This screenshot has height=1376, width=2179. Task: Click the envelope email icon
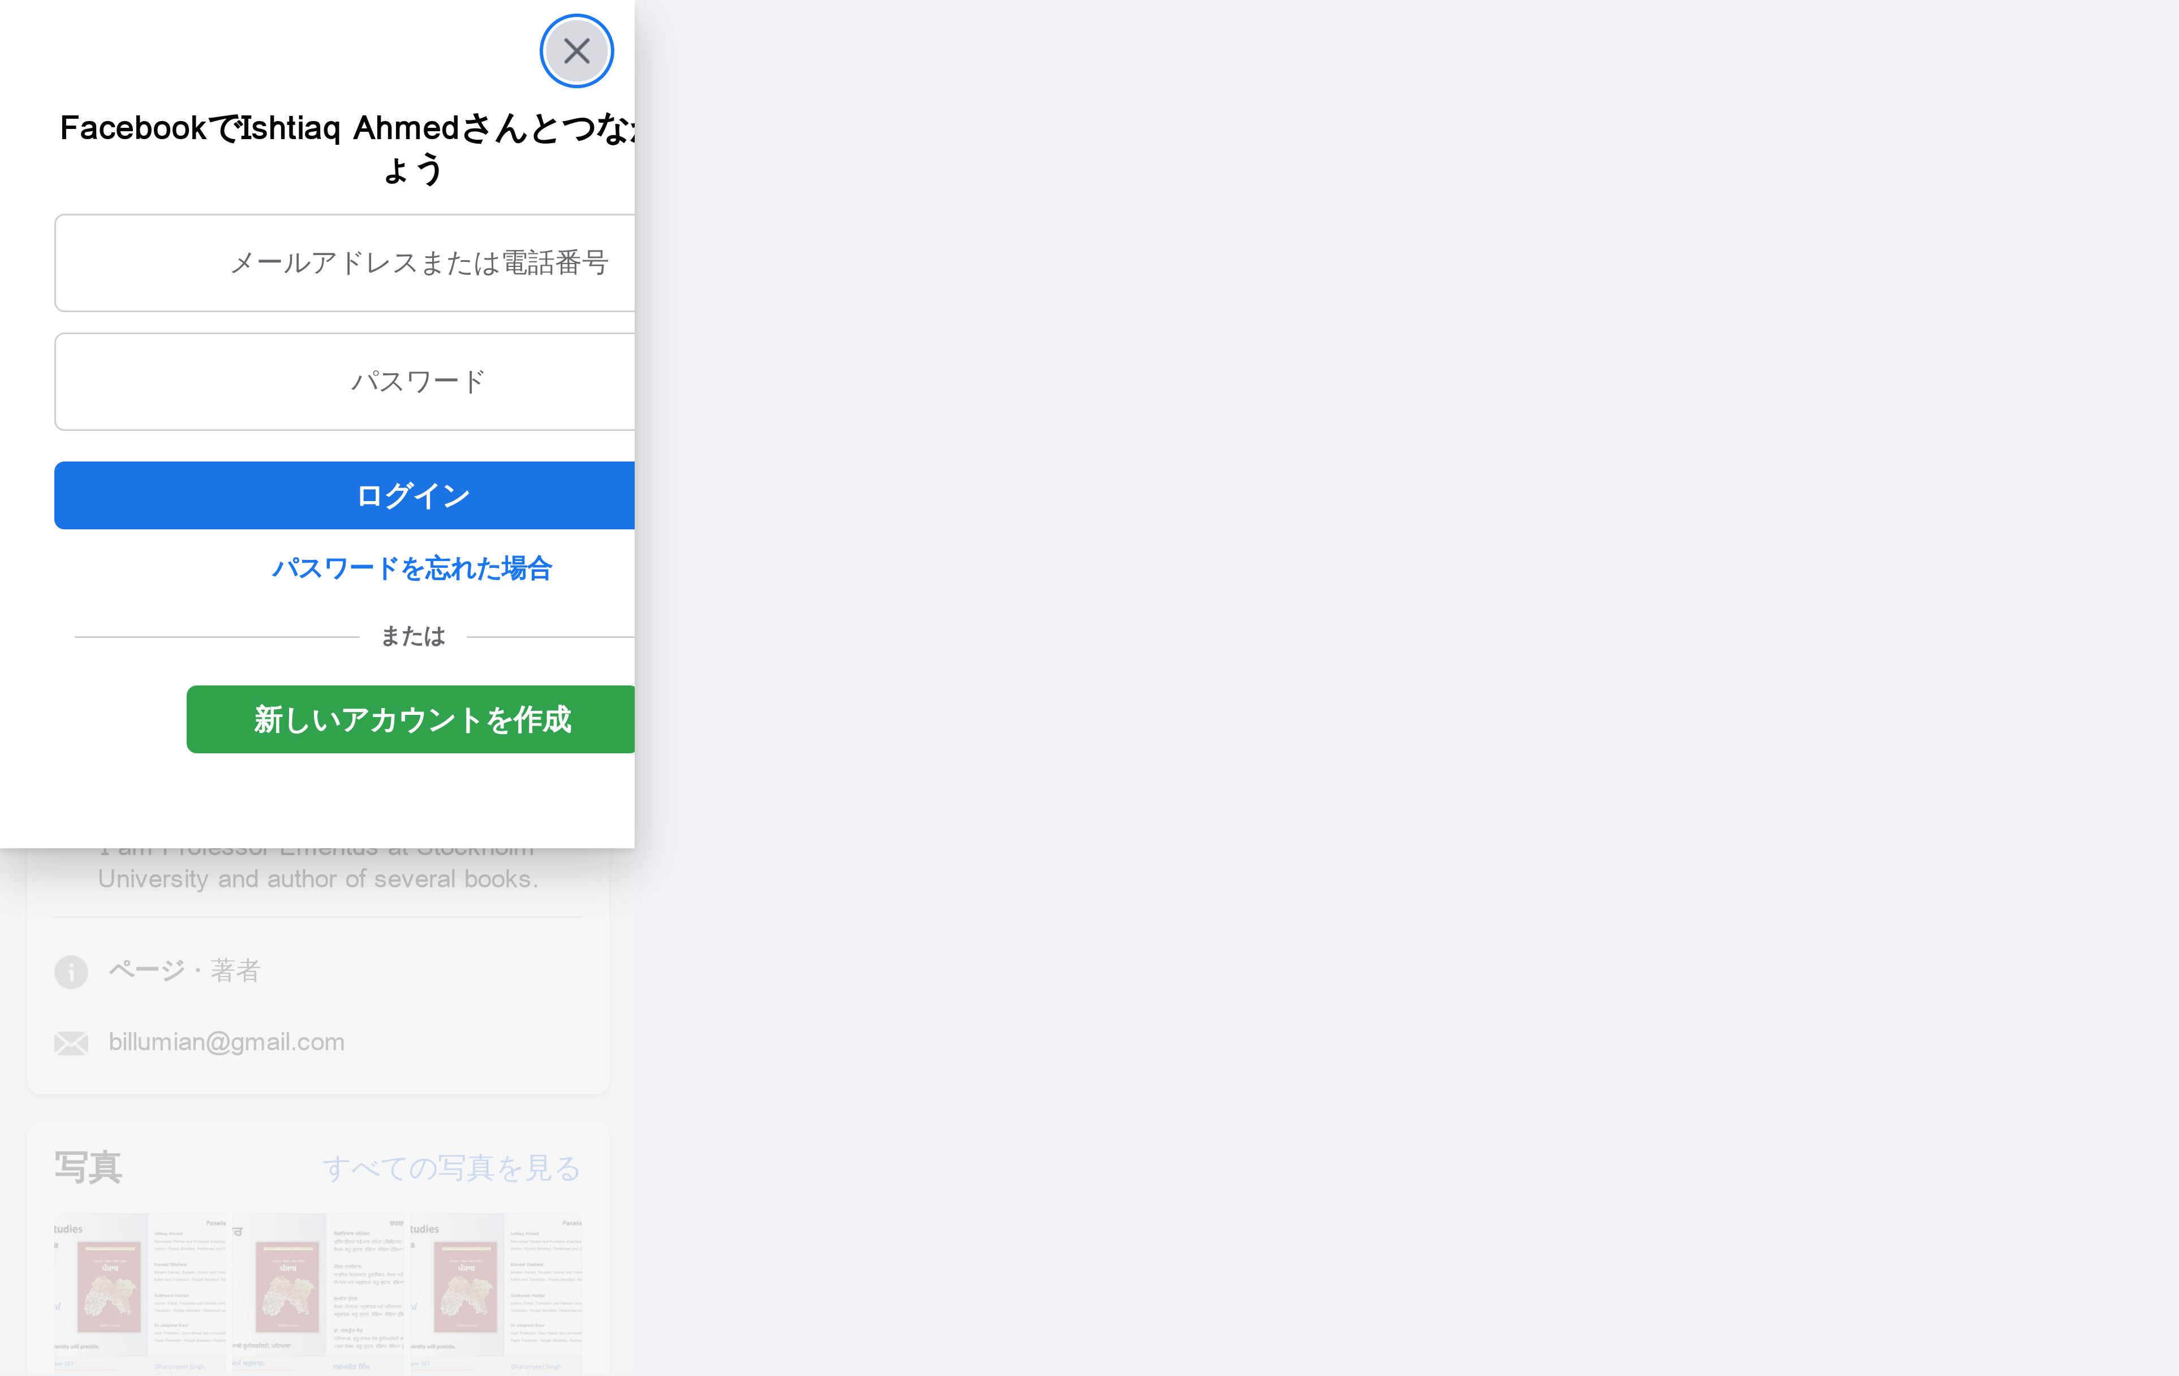(71, 1043)
